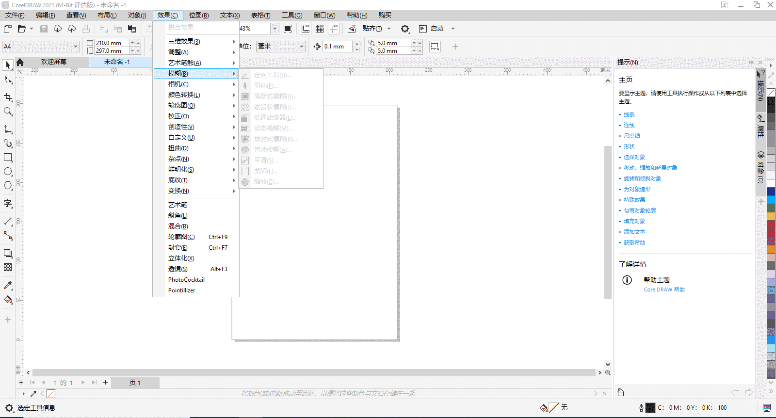Open the CorelDRAW 帮助 link

tap(664, 289)
